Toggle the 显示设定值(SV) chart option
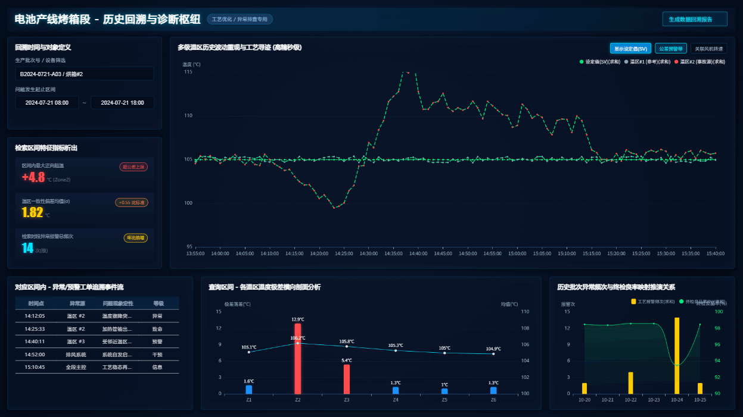This screenshot has height=417, width=743. tap(630, 49)
